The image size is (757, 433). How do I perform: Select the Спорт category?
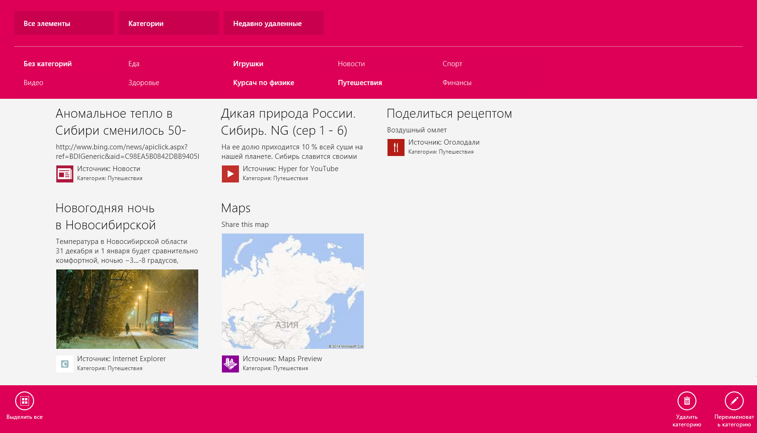pos(452,64)
